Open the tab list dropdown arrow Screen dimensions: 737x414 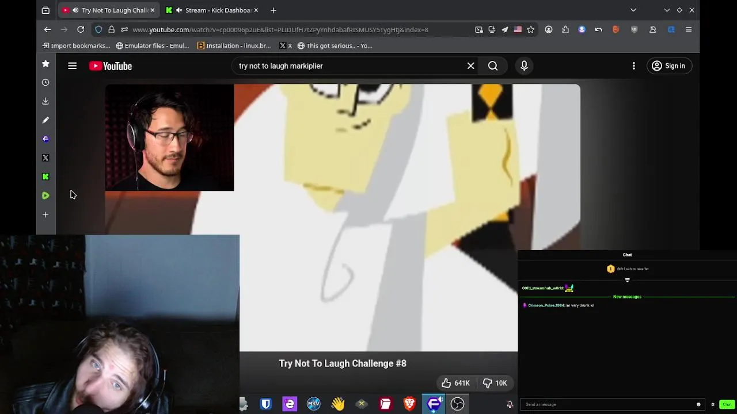[633, 10]
